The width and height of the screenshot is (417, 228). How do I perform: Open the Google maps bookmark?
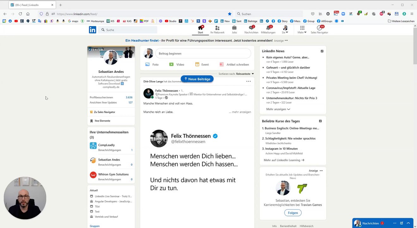73,21
